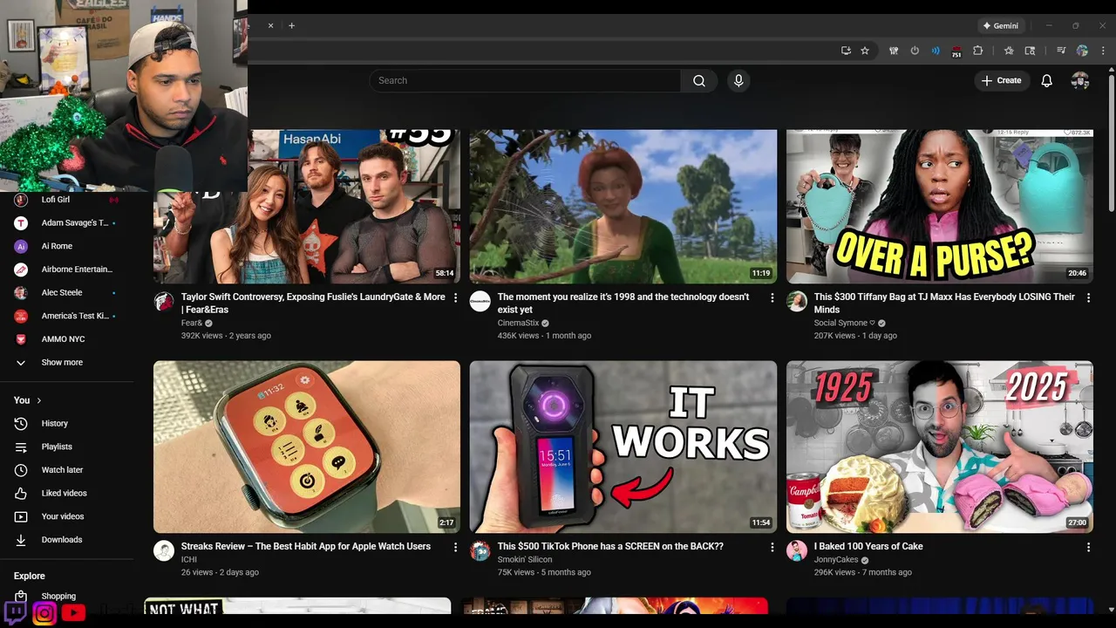Open a new browser tab

pyautogui.click(x=291, y=25)
